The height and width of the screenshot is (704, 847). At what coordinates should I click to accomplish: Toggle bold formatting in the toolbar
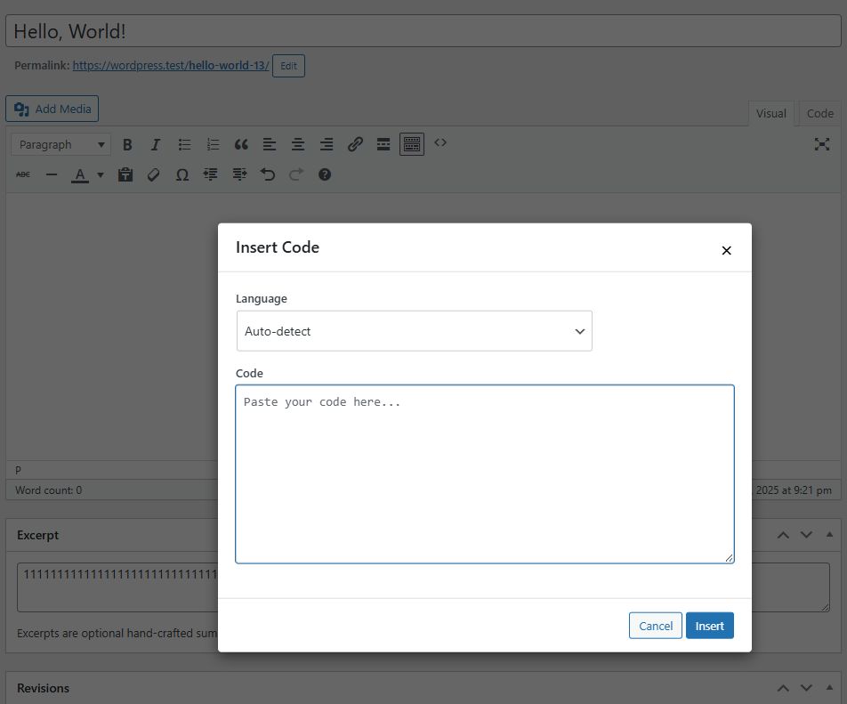(x=127, y=144)
